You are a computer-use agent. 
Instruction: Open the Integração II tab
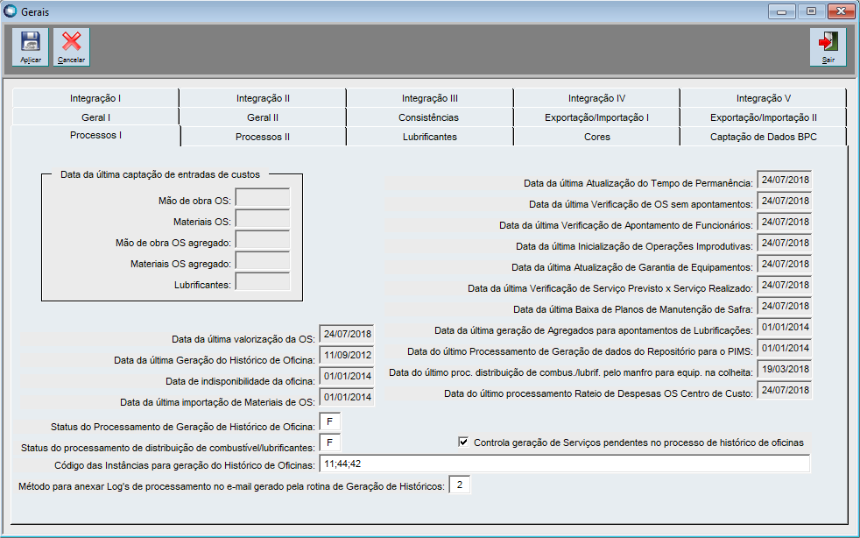263,98
